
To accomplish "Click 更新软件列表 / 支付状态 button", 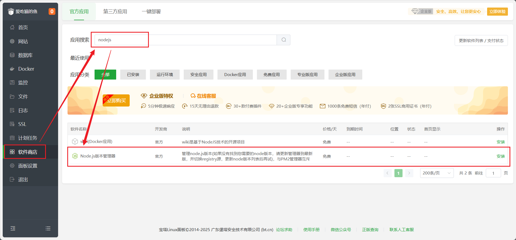I will tap(481, 41).
